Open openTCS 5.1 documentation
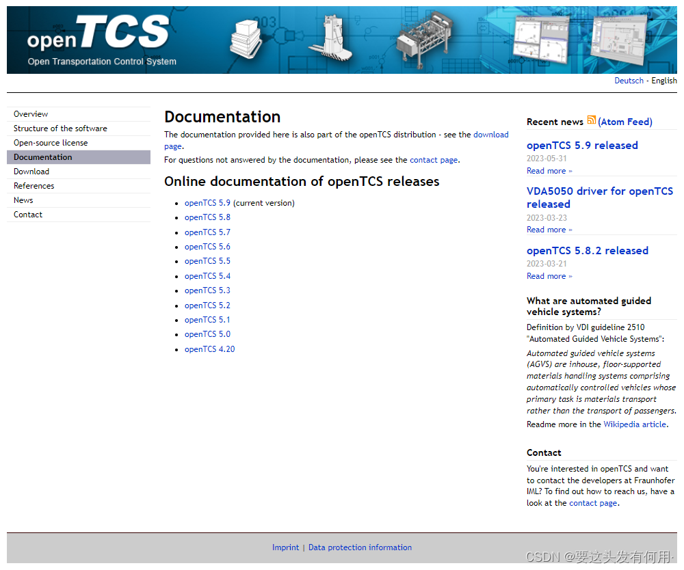 [207, 320]
